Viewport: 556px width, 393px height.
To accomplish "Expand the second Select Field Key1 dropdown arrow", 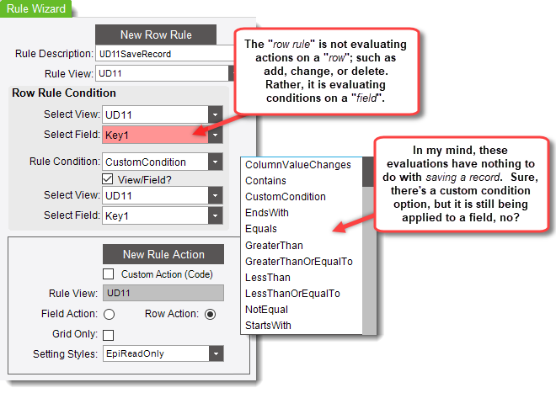I will (215, 215).
